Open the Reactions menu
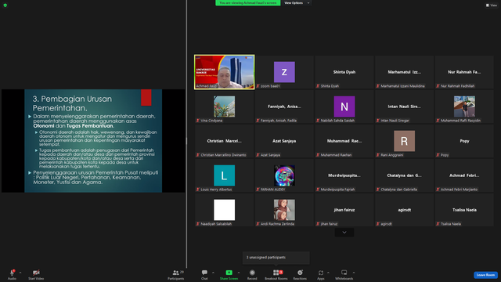 [300, 274]
